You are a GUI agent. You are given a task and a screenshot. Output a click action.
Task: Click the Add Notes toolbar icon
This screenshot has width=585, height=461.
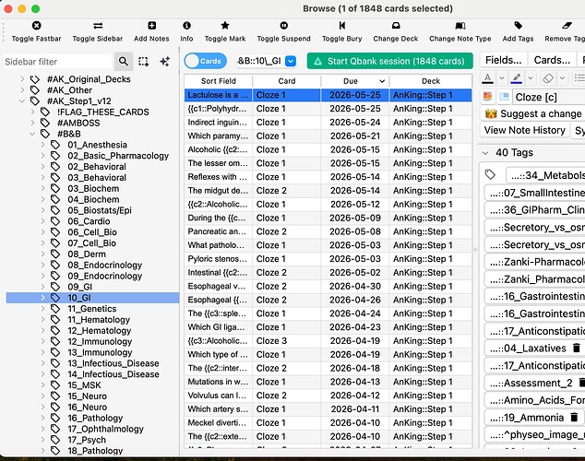pyautogui.click(x=151, y=26)
